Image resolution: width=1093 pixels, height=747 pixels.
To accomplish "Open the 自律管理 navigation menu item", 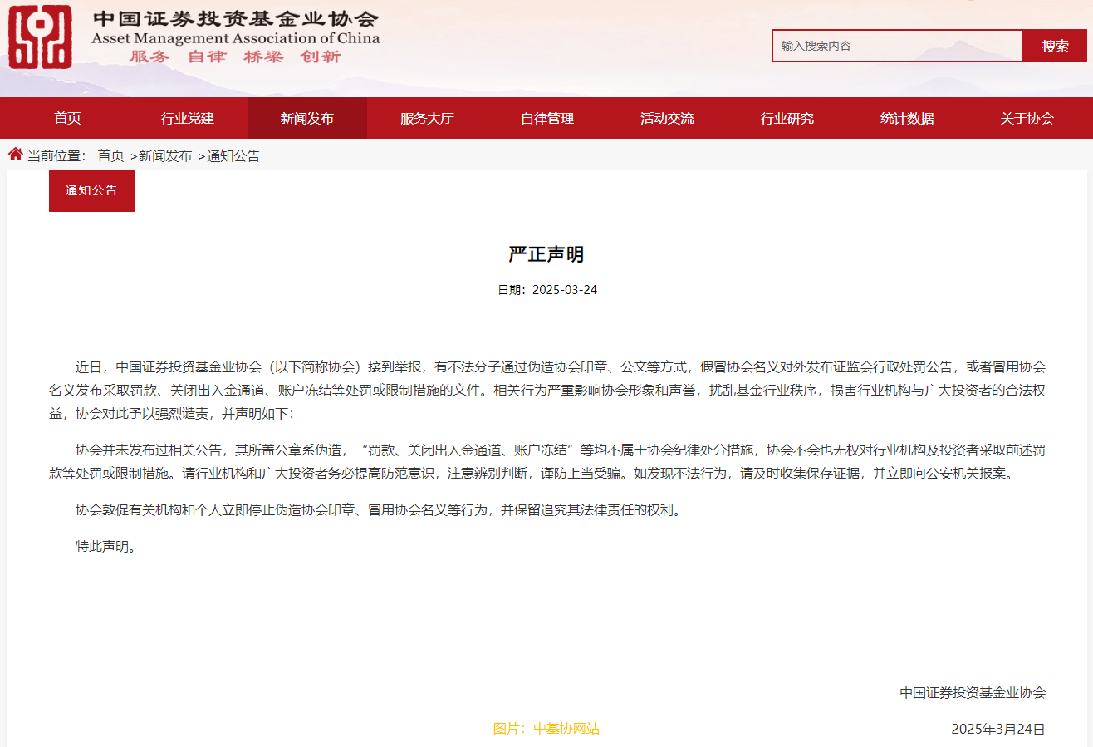I will click(547, 118).
